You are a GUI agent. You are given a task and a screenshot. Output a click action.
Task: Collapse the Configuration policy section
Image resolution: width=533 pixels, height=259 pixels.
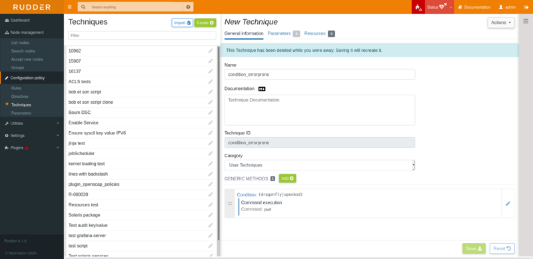32,78
